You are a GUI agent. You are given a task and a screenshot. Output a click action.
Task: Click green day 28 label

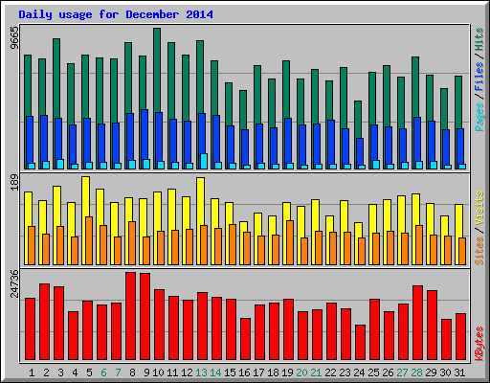(416, 372)
